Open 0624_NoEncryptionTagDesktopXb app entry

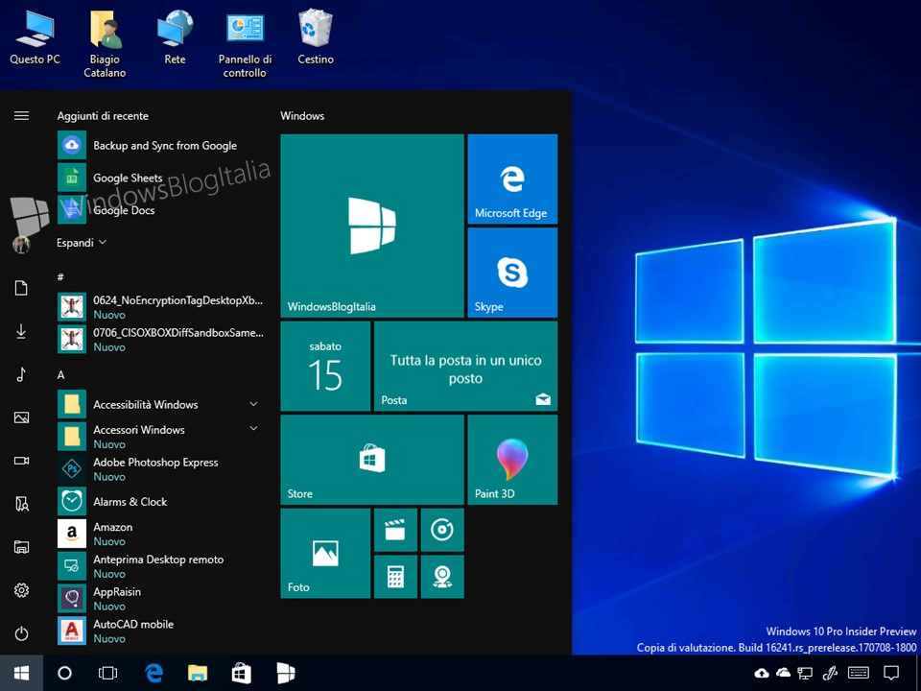pyautogui.click(x=160, y=307)
